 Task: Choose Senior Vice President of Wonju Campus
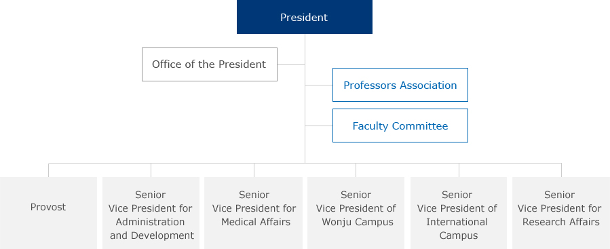[356, 213]
